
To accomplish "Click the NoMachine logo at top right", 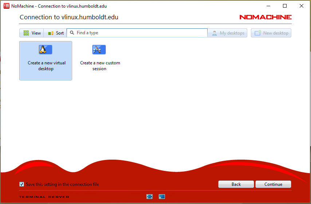I will pyautogui.click(x=265, y=17).
